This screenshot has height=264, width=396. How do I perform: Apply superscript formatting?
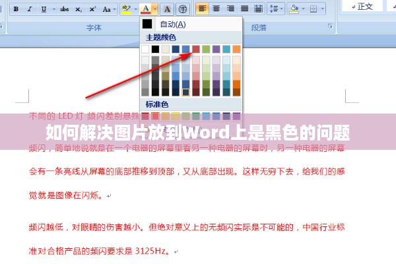(92, 9)
